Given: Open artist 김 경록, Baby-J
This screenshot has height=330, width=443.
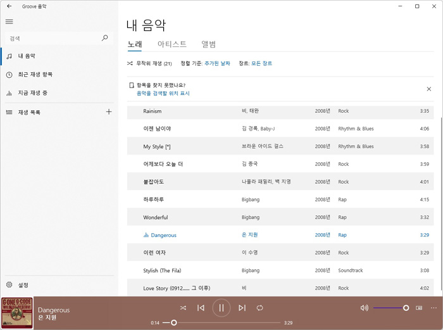Looking at the screenshot, I should click(x=258, y=129).
